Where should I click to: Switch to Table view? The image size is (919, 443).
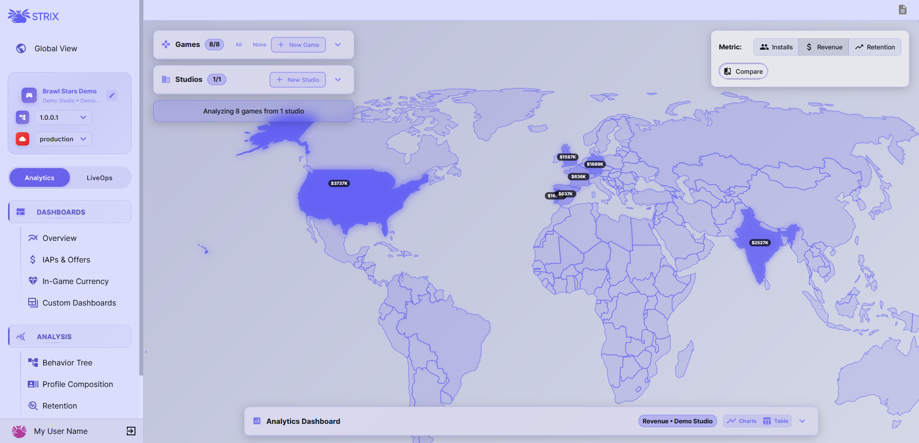click(776, 421)
